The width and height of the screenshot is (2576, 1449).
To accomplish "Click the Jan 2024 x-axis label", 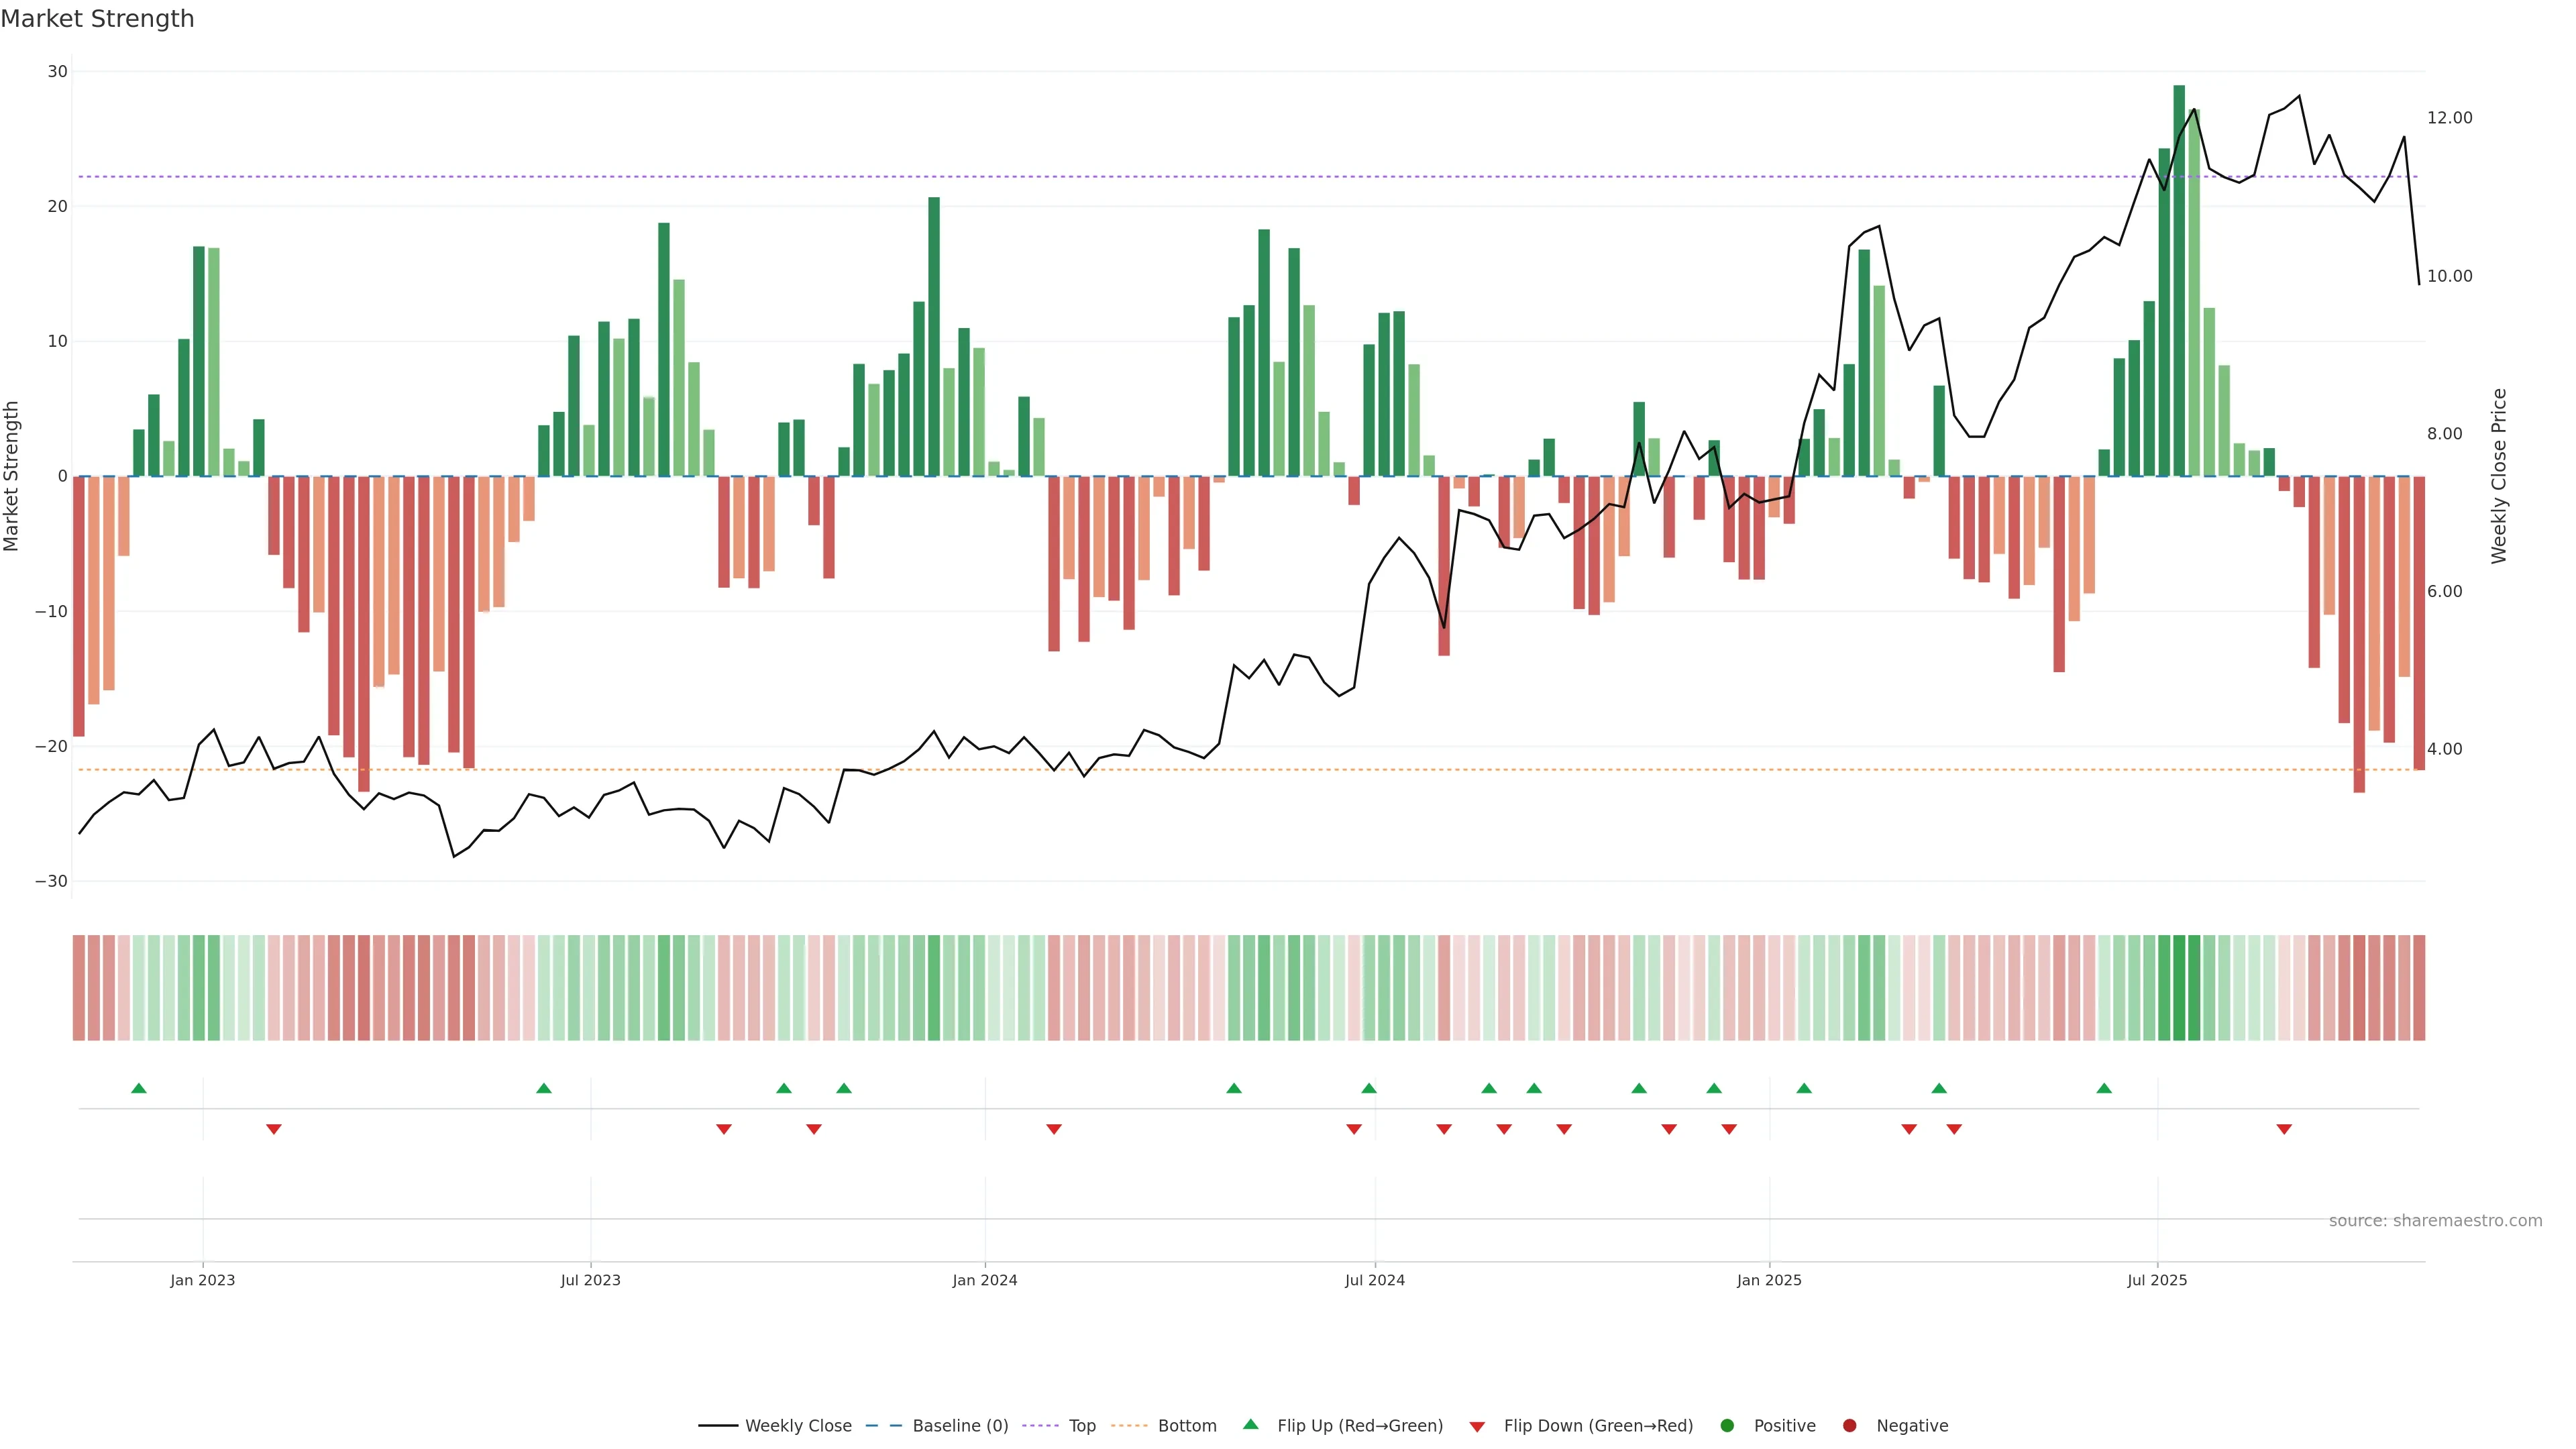I will [x=984, y=1280].
